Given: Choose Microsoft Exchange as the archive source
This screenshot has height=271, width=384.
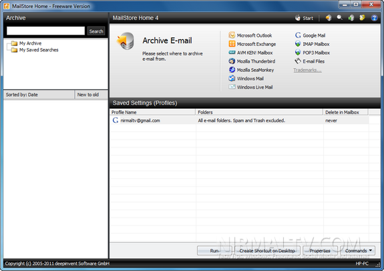Looking at the screenshot, I should coord(256,44).
